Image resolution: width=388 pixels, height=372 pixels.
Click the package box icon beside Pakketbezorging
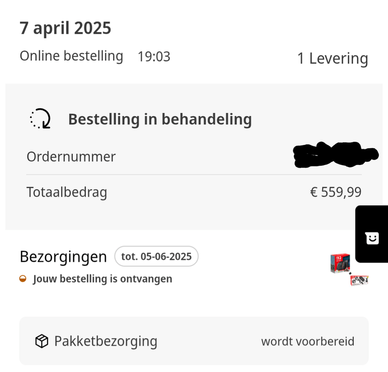point(42,341)
